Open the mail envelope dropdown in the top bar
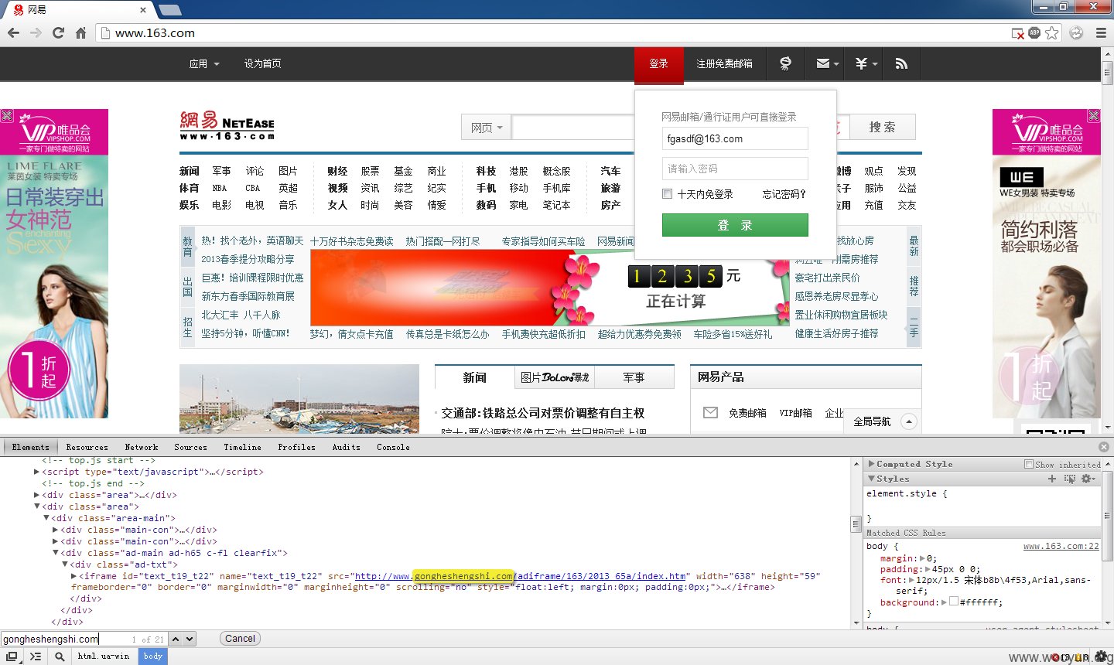 click(827, 63)
